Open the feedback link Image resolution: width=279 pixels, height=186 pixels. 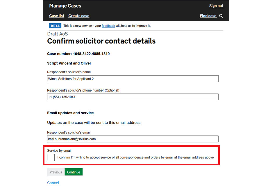[x=108, y=26]
